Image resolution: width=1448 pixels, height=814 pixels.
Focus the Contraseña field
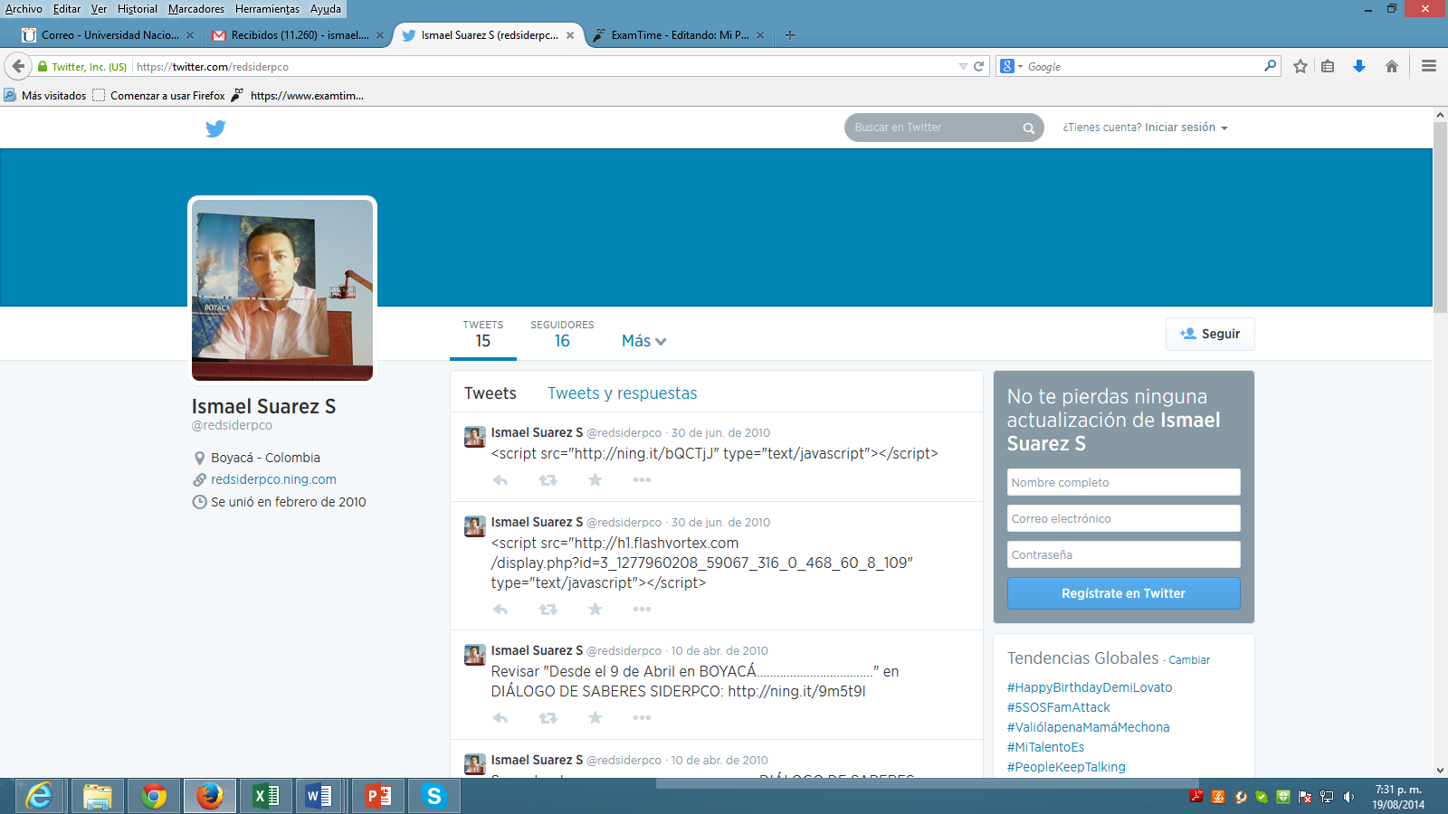pyautogui.click(x=1123, y=554)
